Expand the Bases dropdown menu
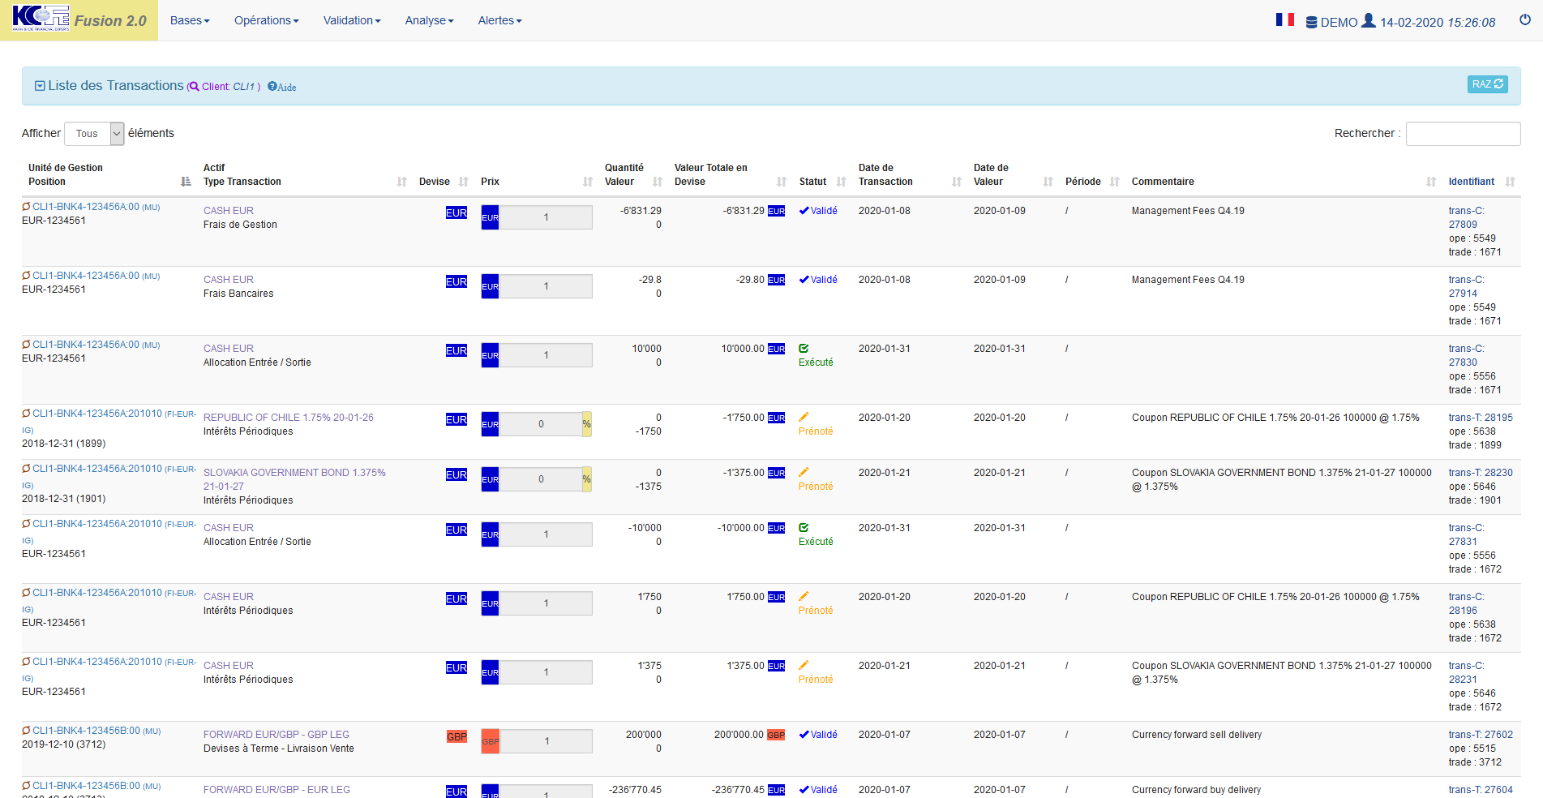 click(x=190, y=20)
